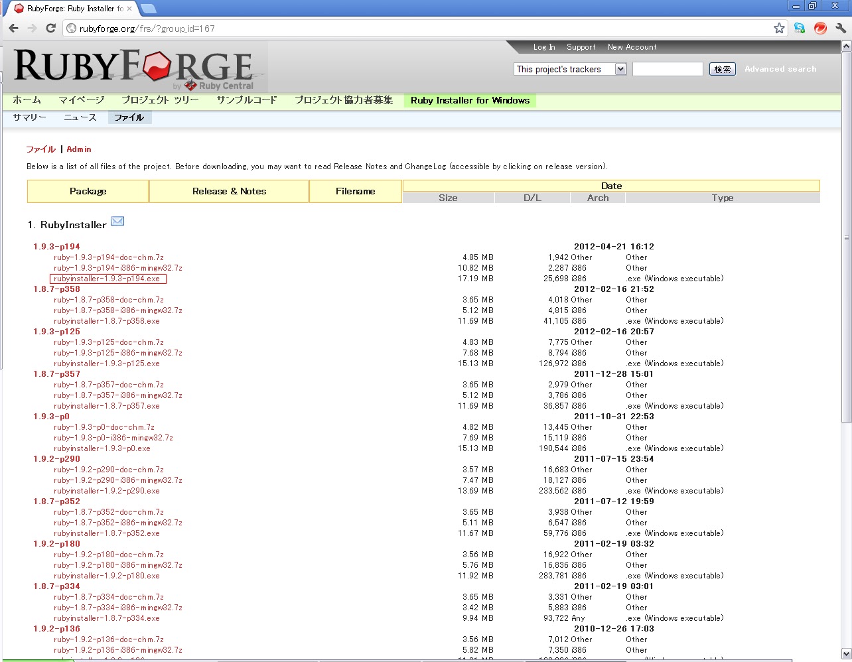Open Advanced search link
Screen dimensions: 852x662
[780, 69]
